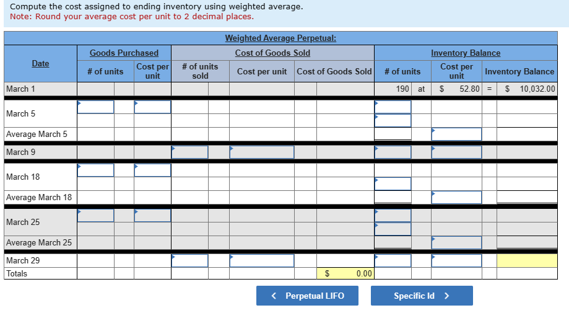Image resolution: width=569 pixels, height=313 pixels.
Task: Select Average March 25 inventory cost per unit field
Action: (456, 242)
